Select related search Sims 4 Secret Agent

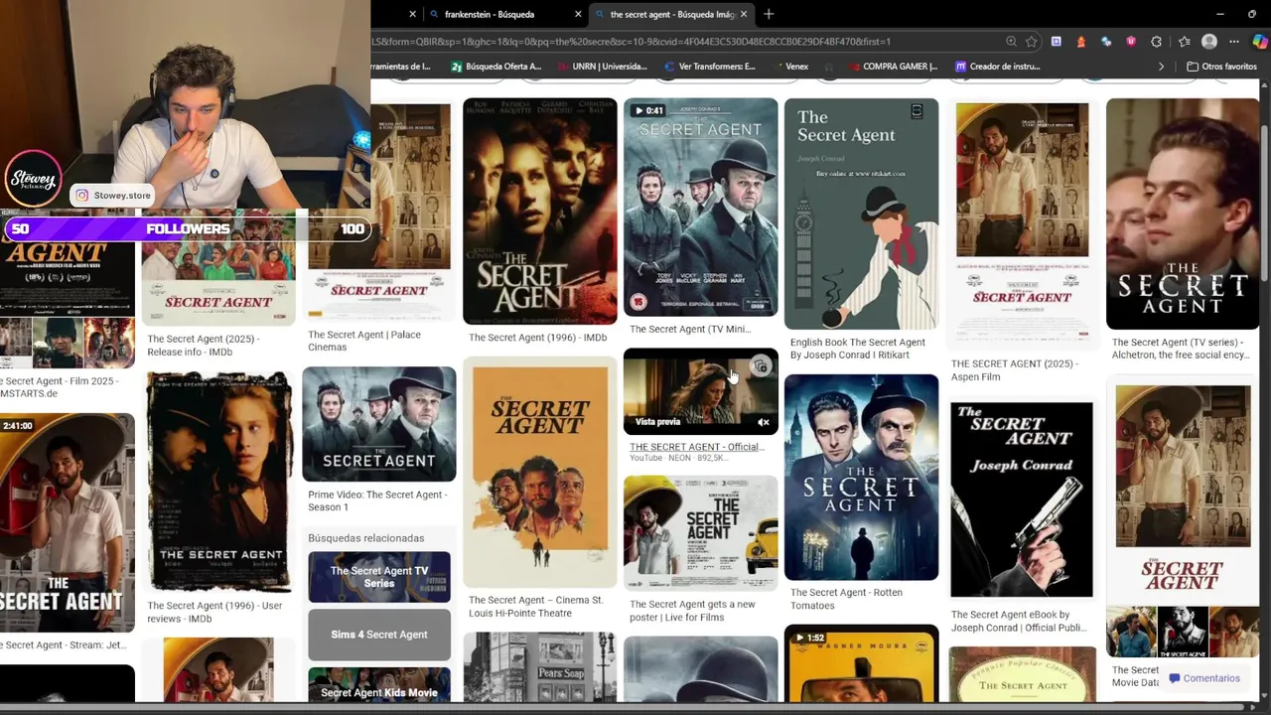pos(378,635)
